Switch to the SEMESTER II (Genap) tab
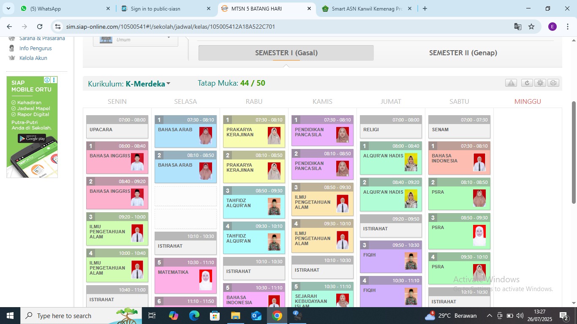Viewport: 577px width, 324px height. pos(463,53)
